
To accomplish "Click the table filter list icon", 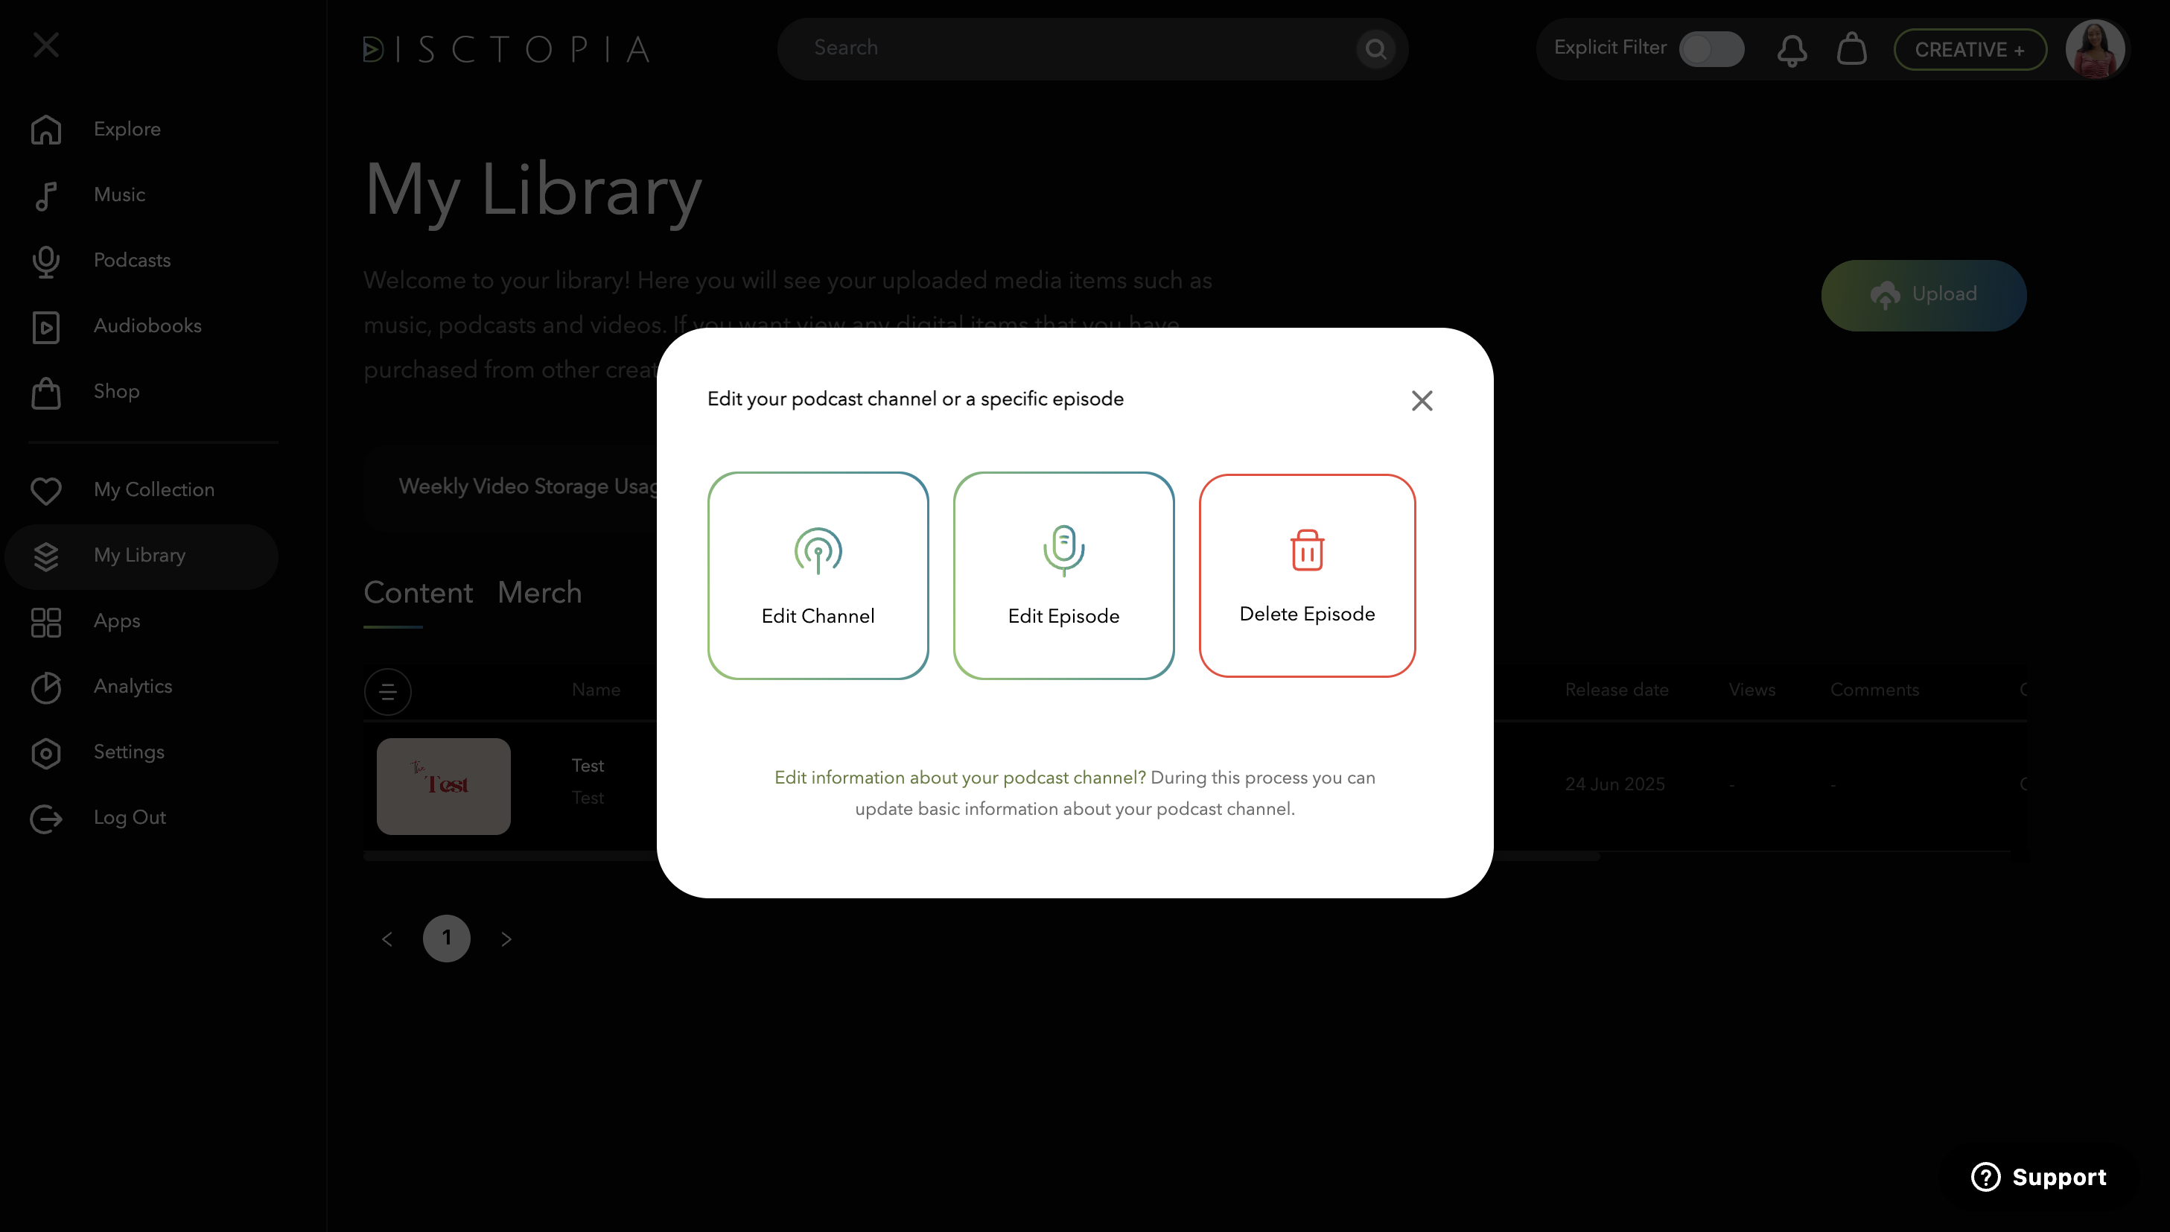I will pyautogui.click(x=387, y=692).
